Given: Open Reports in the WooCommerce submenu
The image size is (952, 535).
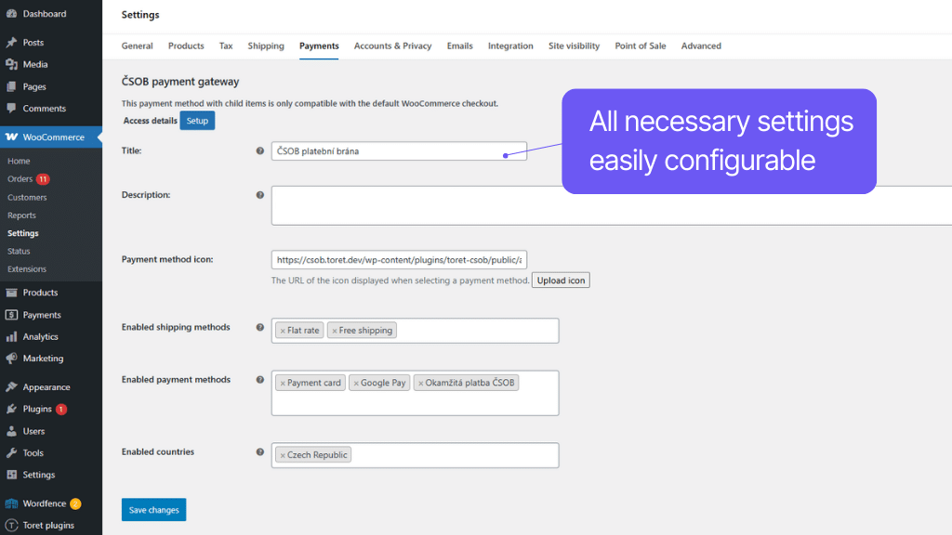Looking at the screenshot, I should click(x=21, y=215).
